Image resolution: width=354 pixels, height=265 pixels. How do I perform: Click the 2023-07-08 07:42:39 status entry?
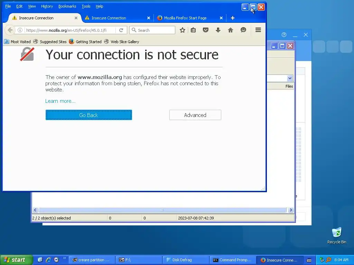tap(196, 218)
